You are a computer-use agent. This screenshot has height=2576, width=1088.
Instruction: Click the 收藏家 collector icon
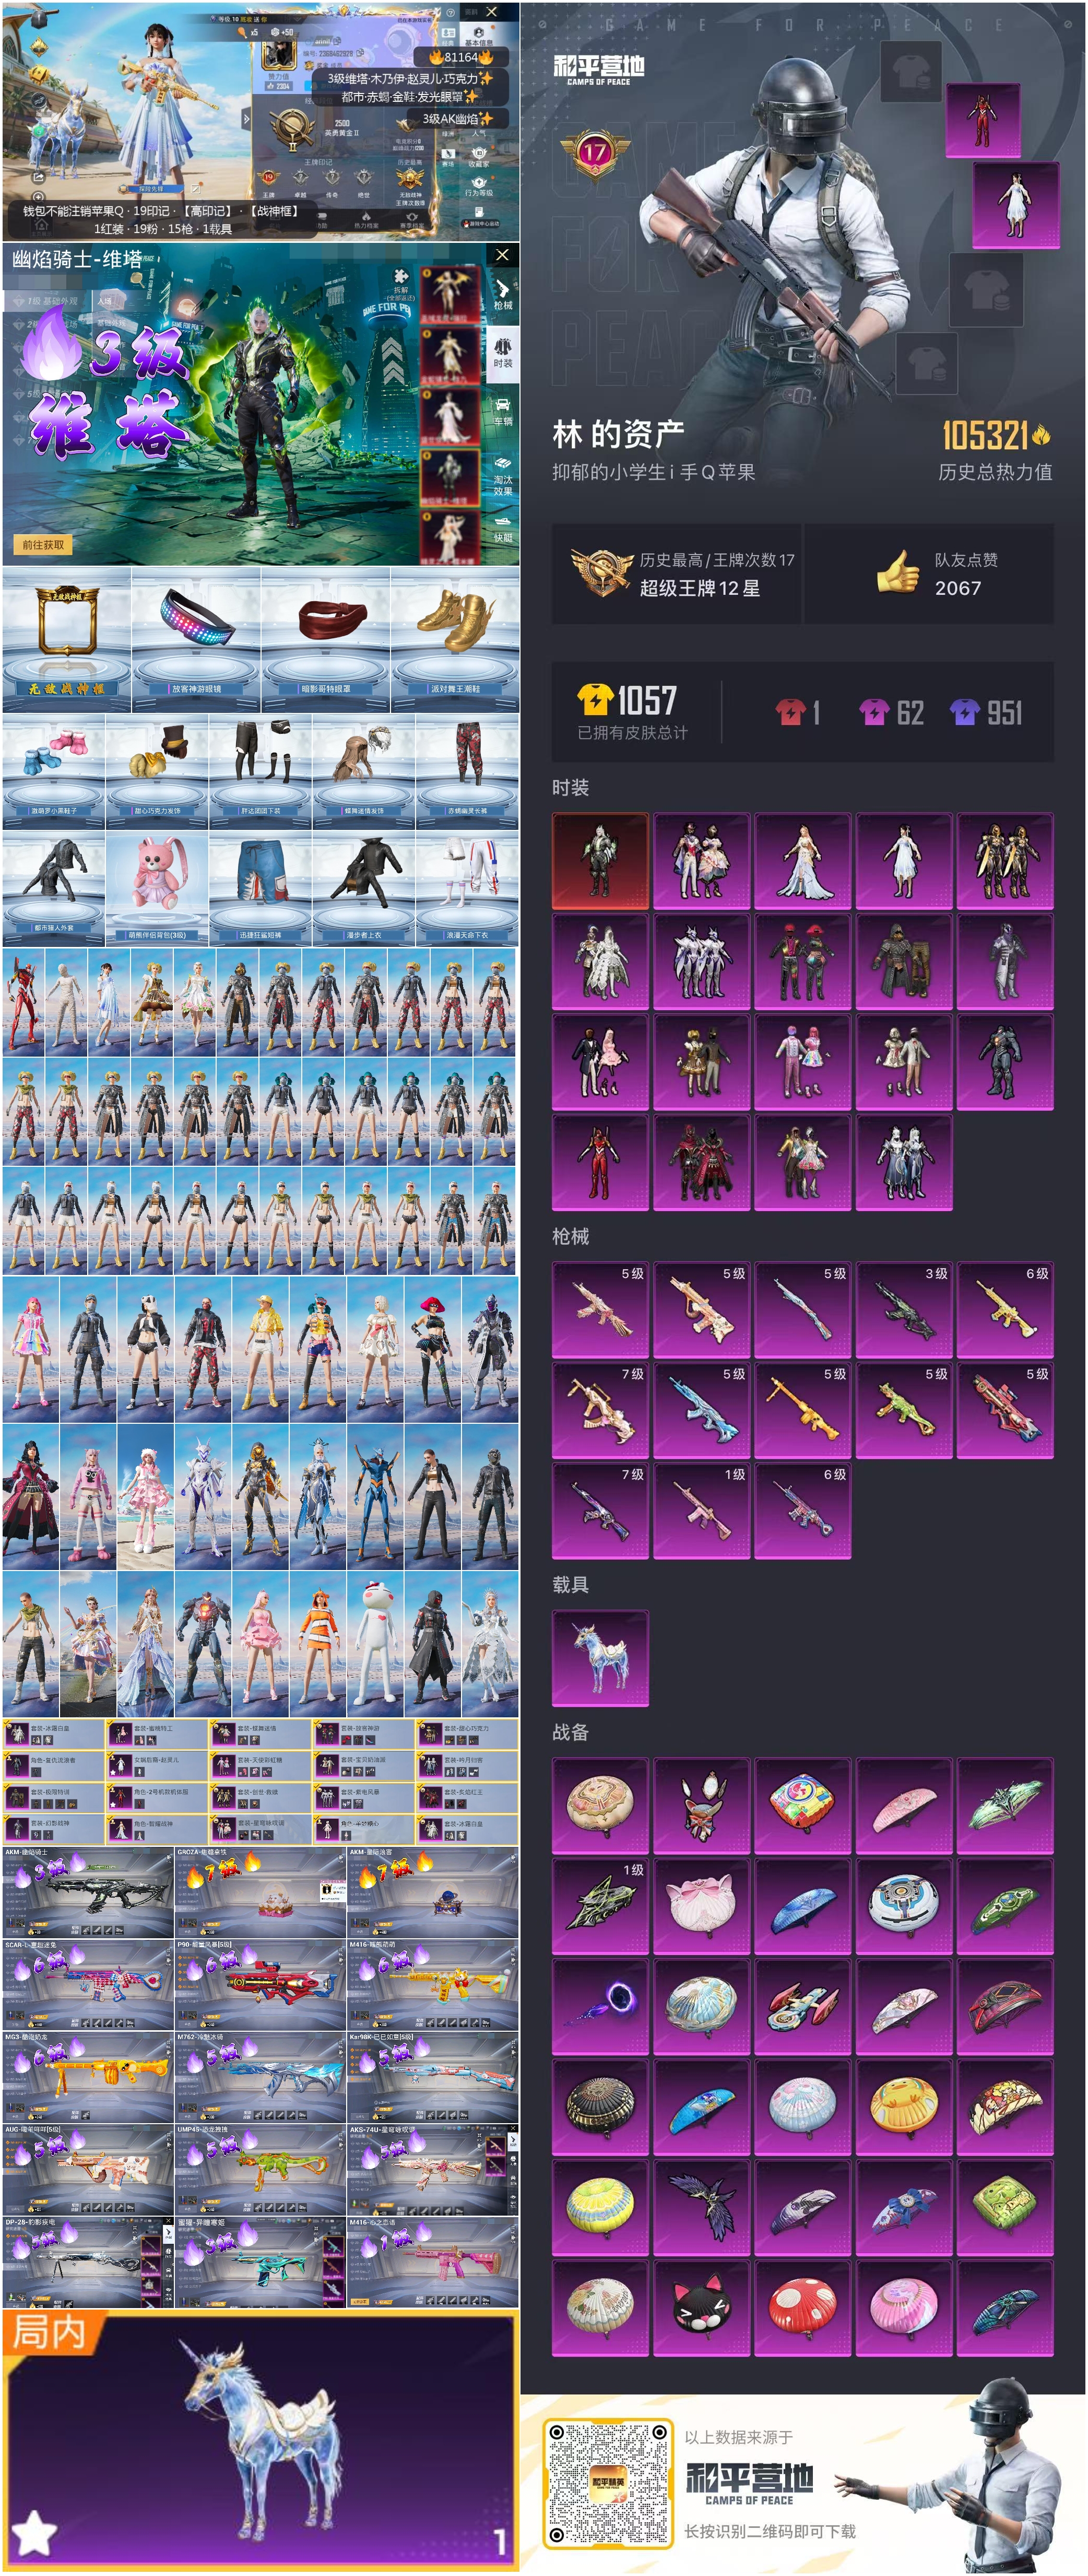478,156
